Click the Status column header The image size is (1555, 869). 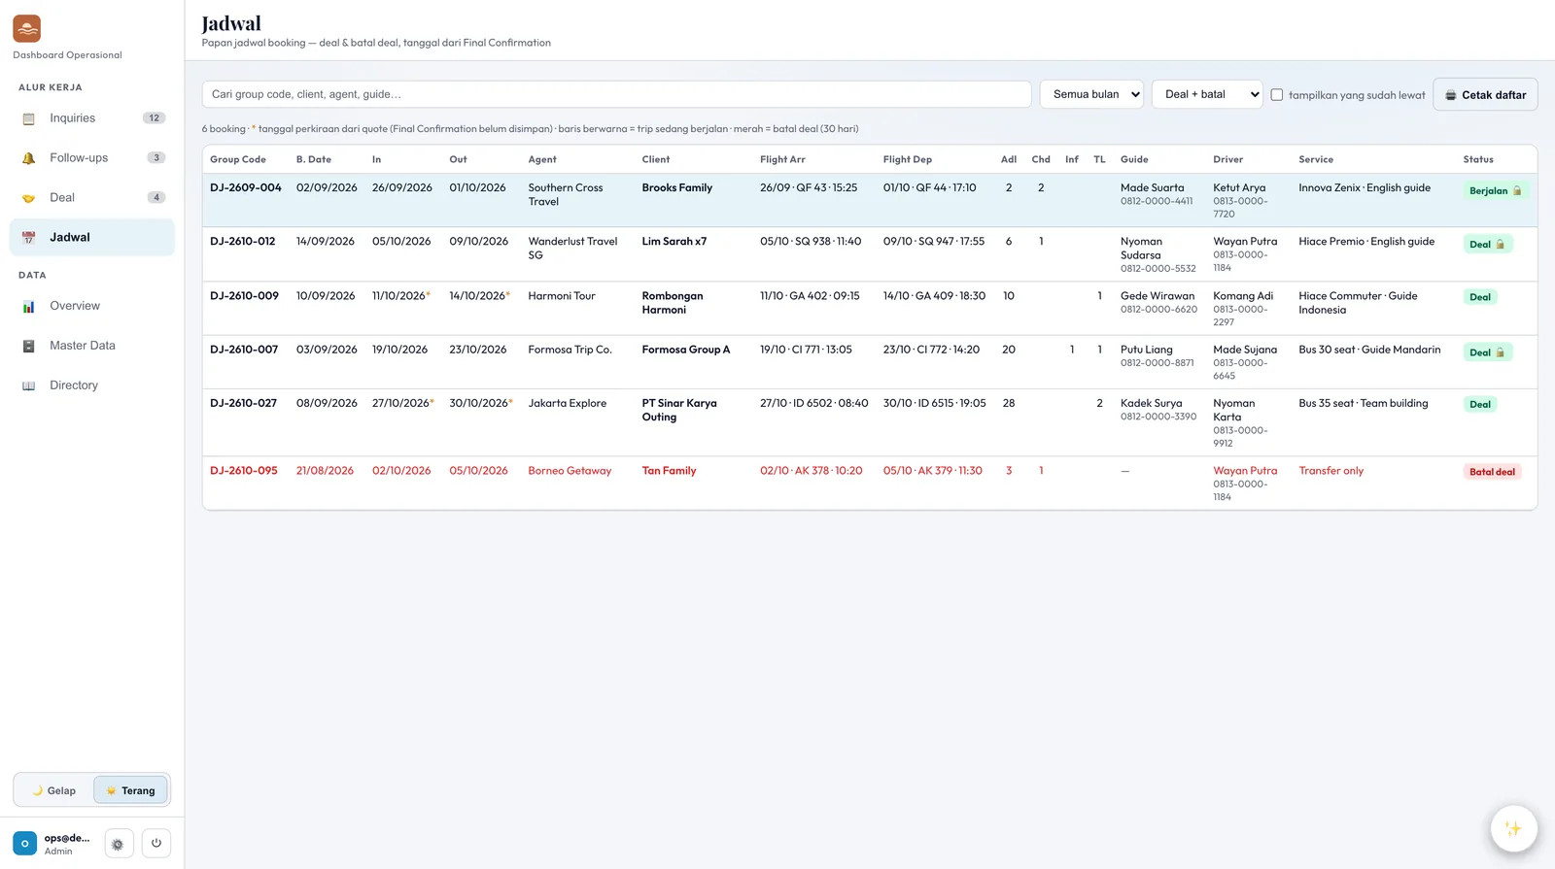(x=1478, y=159)
